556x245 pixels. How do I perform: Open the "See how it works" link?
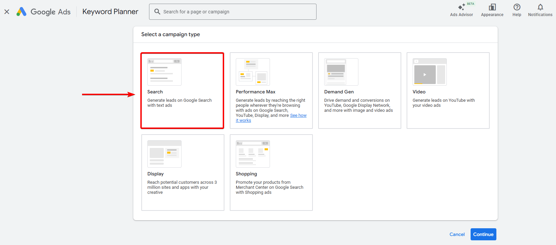[x=298, y=115]
